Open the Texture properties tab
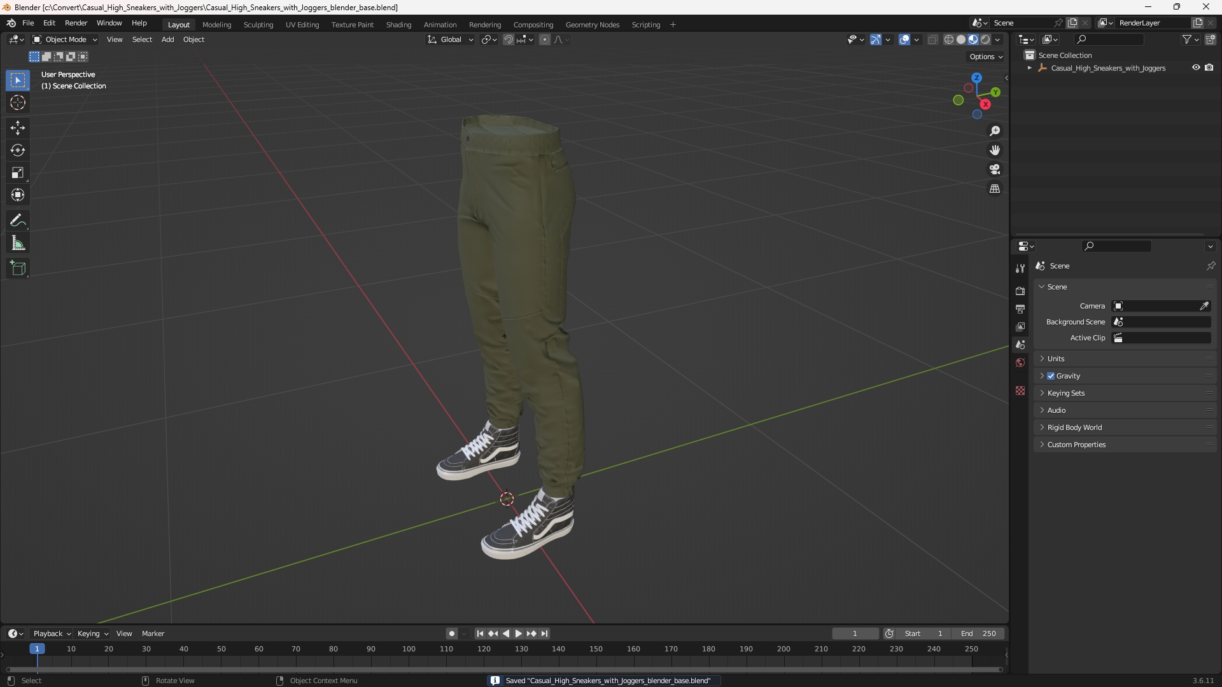This screenshot has height=687, width=1222. [1020, 391]
